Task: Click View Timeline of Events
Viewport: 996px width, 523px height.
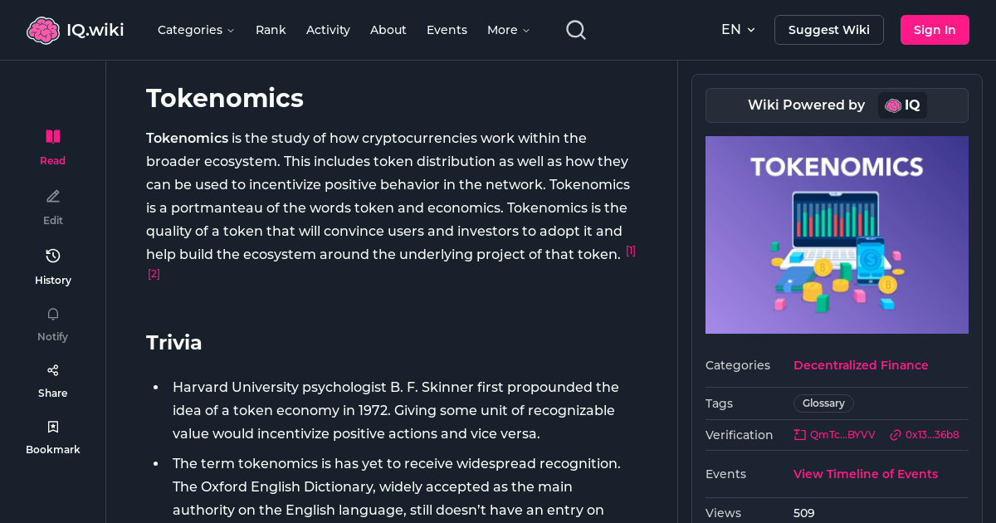Action: click(x=866, y=474)
